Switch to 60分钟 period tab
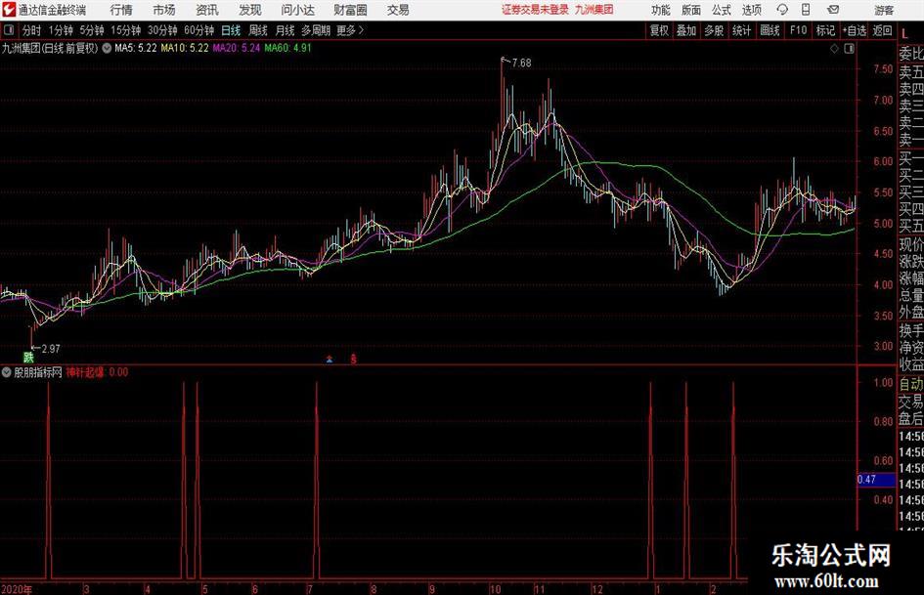Viewport: 924px width, 595px height. (199, 30)
